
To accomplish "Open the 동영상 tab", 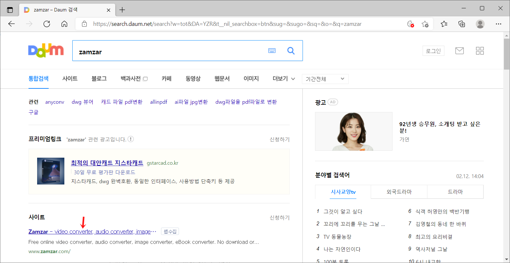I will coord(193,79).
